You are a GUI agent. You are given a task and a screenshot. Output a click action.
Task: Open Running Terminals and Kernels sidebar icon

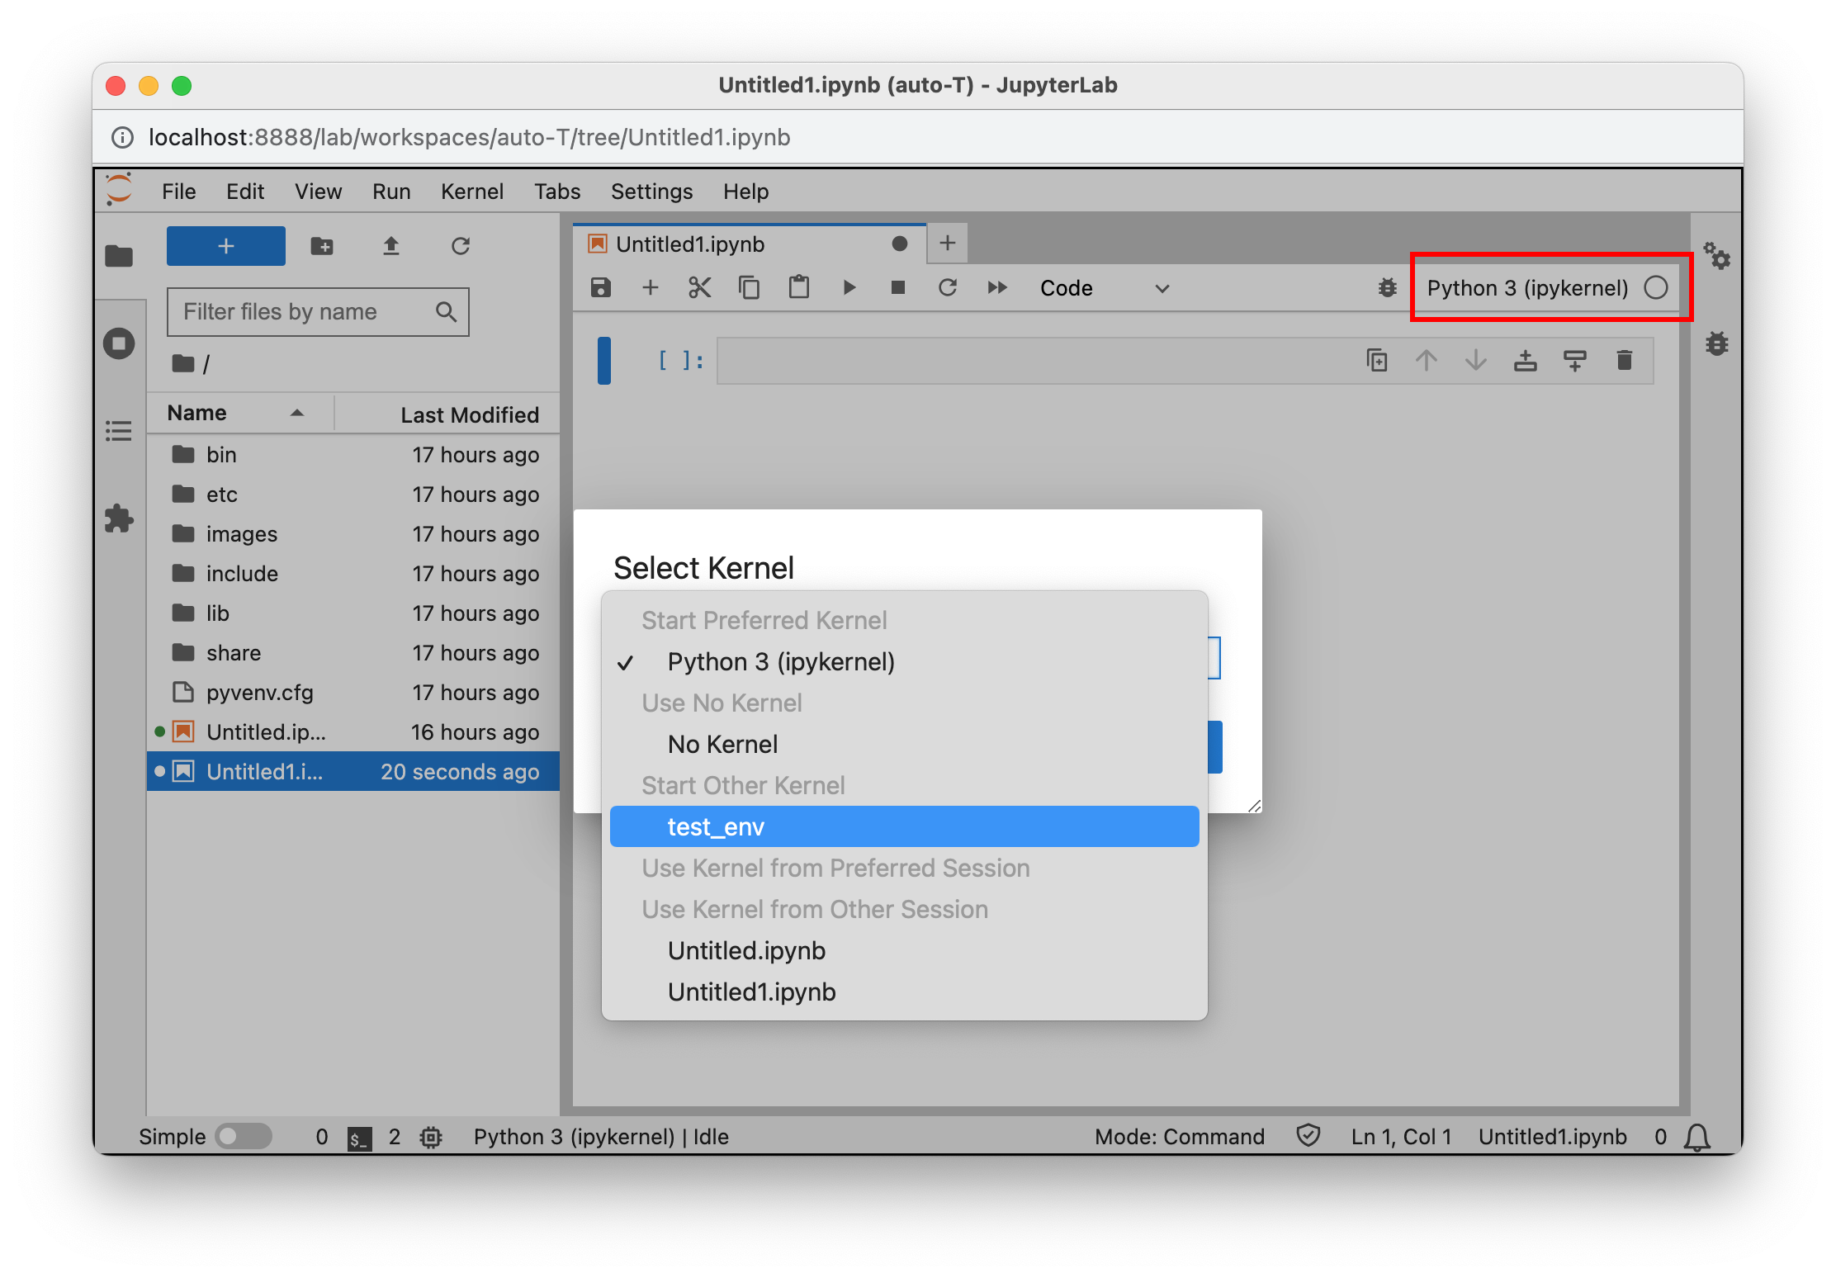point(119,343)
